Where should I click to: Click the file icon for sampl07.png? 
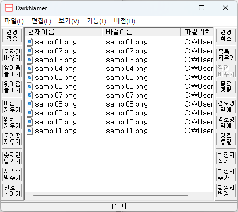[x=30, y=96]
